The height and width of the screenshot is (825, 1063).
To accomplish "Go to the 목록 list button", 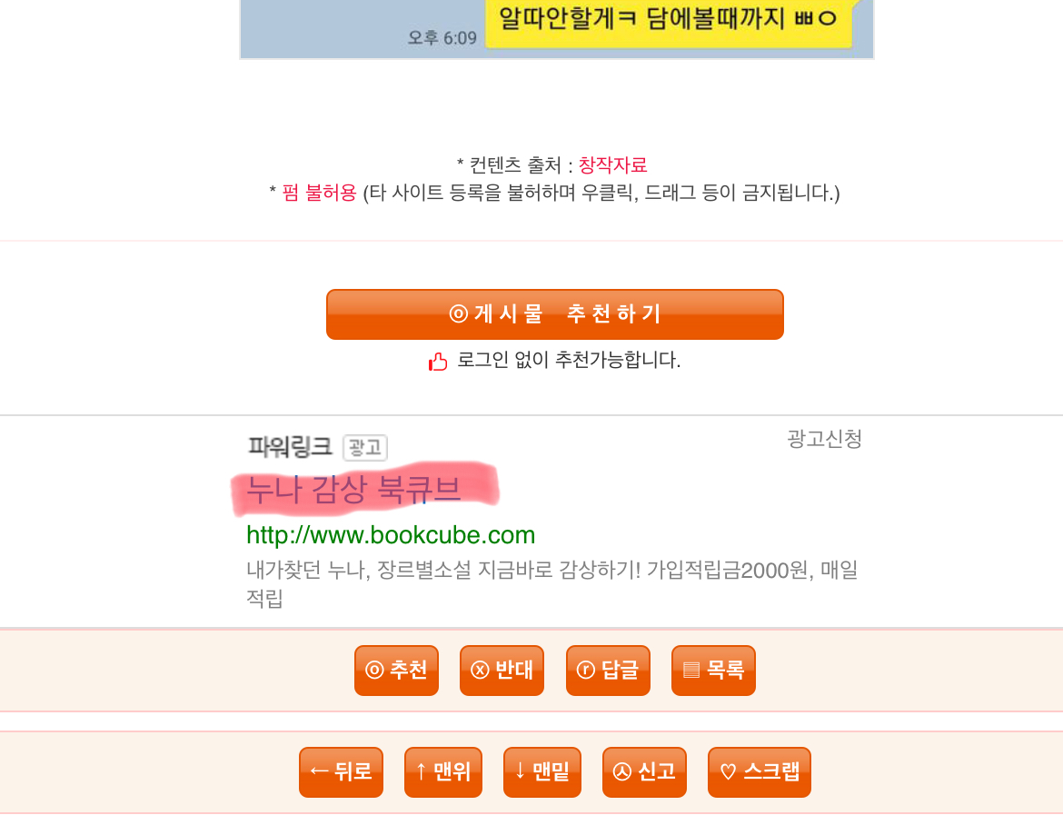I will coord(713,671).
